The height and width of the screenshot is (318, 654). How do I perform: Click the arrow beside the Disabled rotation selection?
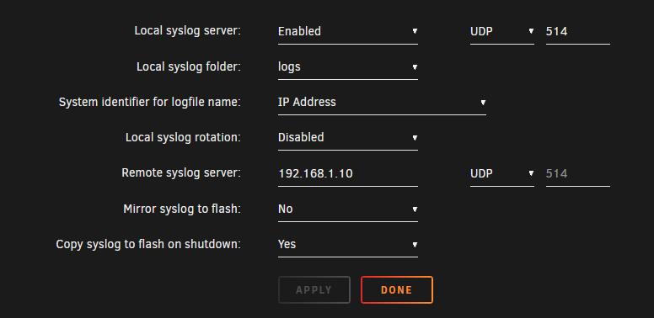click(x=415, y=137)
